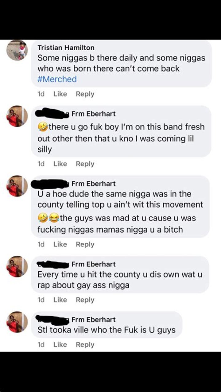Click the Tristian Hamilton name link
The height and width of the screenshot is (392, 221).
66,48
